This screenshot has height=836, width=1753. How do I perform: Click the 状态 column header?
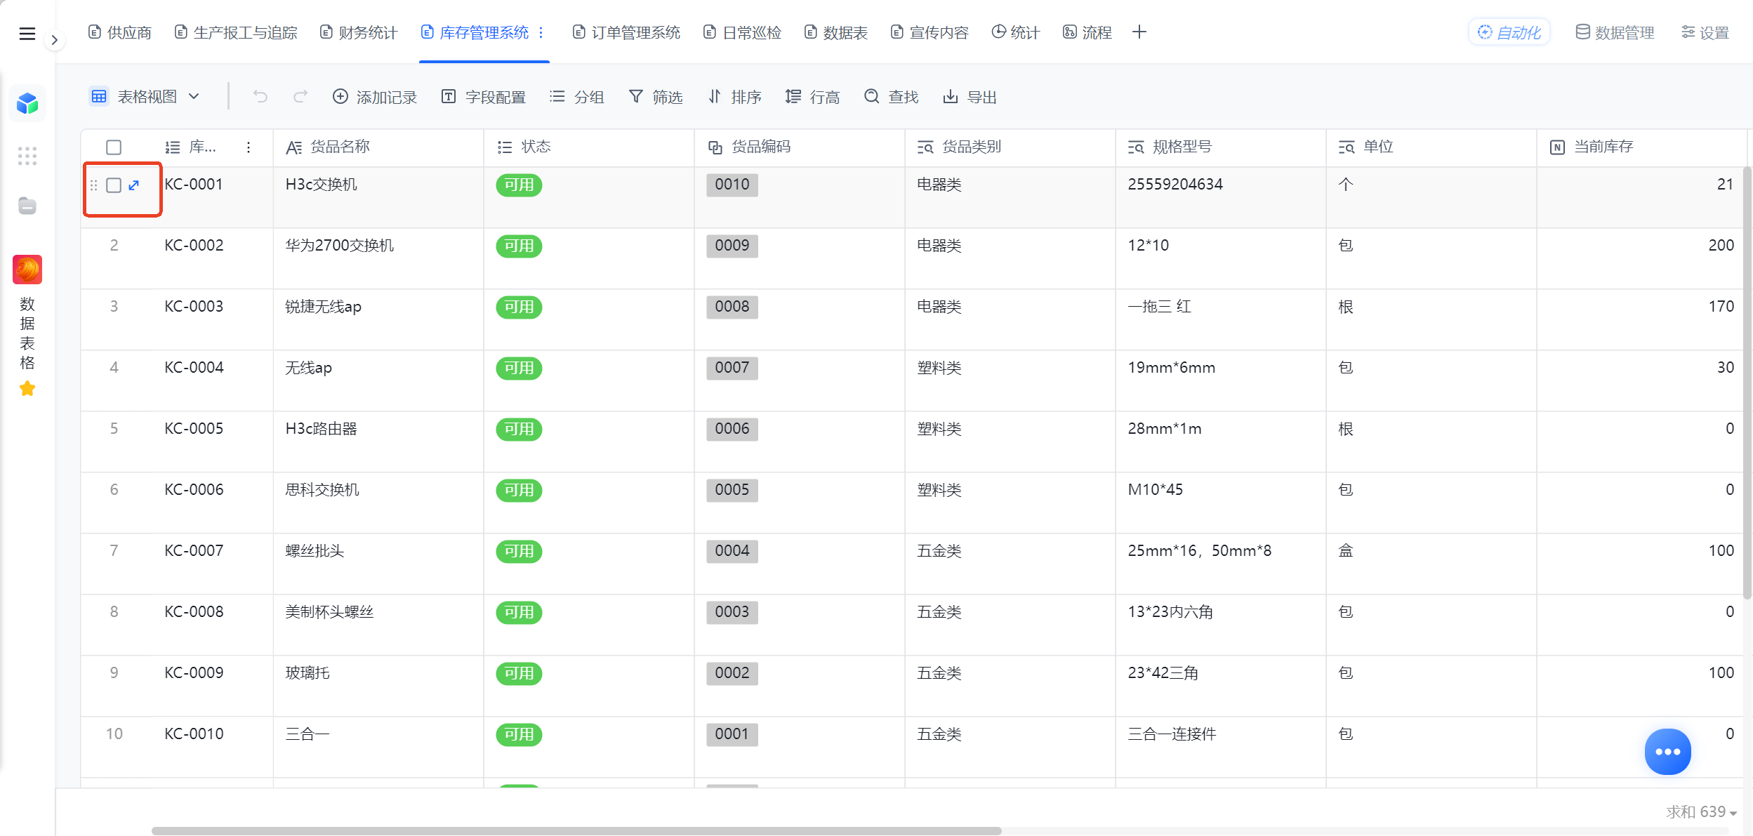tap(588, 147)
